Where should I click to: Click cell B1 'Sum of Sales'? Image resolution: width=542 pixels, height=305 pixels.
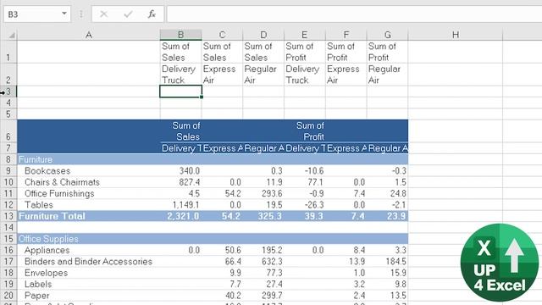pyautogui.click(x=180, y=52)
